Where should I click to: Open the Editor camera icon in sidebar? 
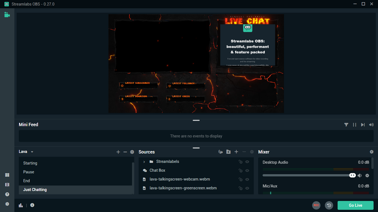pyautogui.click(x=7, y=15)
